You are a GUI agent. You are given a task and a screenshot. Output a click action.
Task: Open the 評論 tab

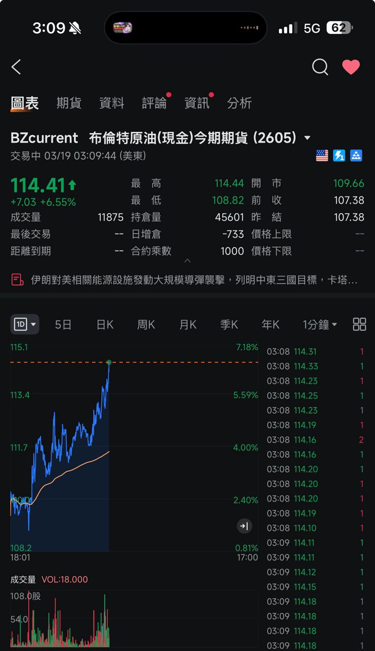pyautogui.click(x=154, y=103)
